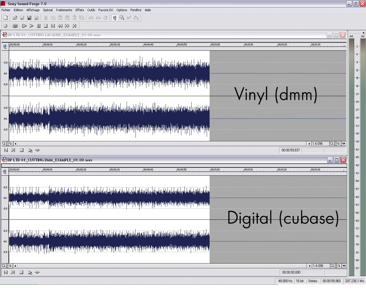Image resolution: width=366 pixels, height=293 pixels.
Task: Click the Stop button in the LACQUER window
Action: [x=21, y=150]
